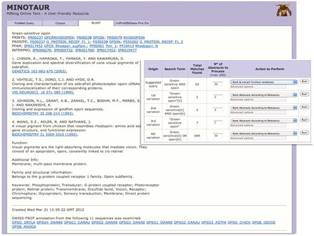Click the Action to Perform column header
Image resolution: width=314 pixels, height=236 pixels.
pyautogui.click(x=270, y=69)
